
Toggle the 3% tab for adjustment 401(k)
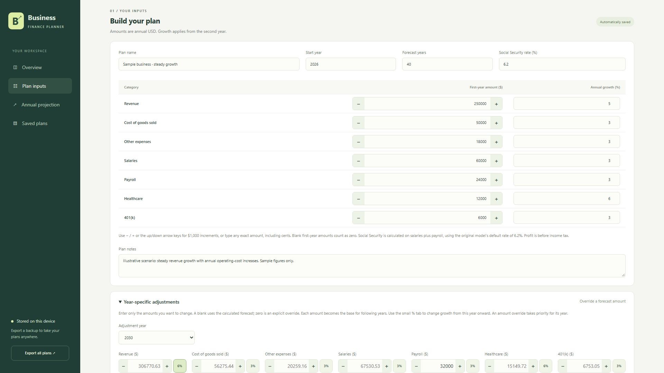619,366
